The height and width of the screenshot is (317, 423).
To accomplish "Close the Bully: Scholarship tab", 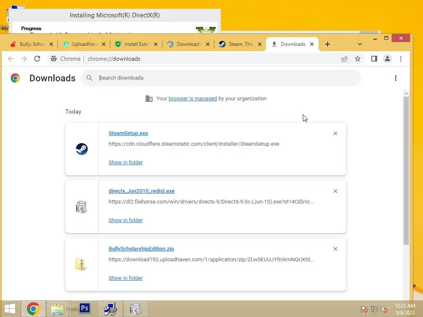I will 51,44.
